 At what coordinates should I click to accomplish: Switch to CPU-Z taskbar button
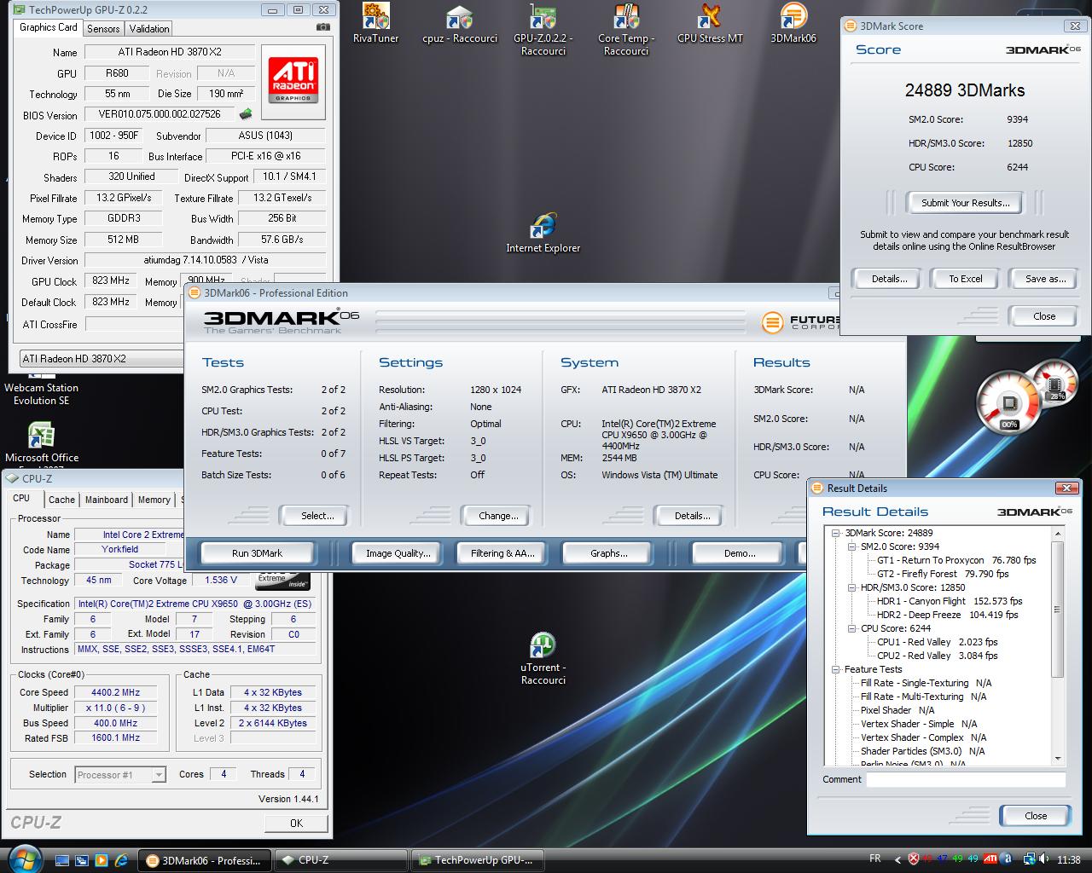341,860
